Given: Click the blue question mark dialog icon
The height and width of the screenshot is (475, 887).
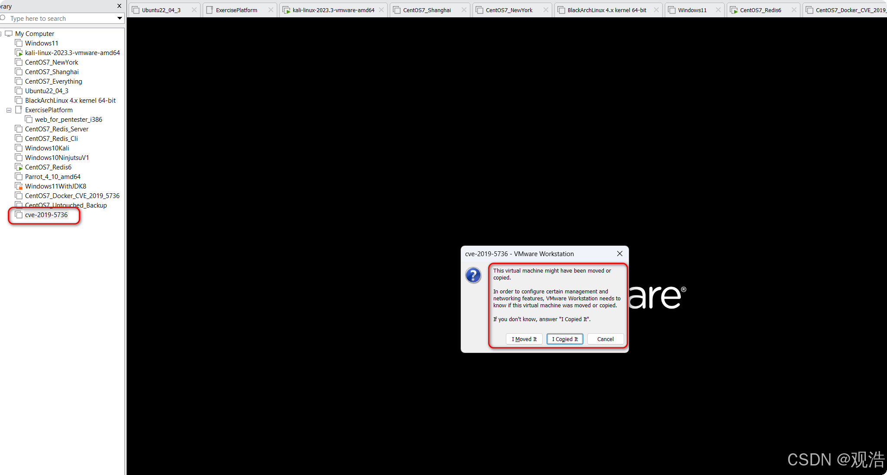Looking at the screenshot, I should (473, 275).
